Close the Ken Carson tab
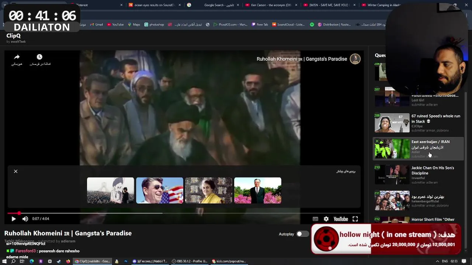The image size is (472, 265). click(x=296, y=5)
